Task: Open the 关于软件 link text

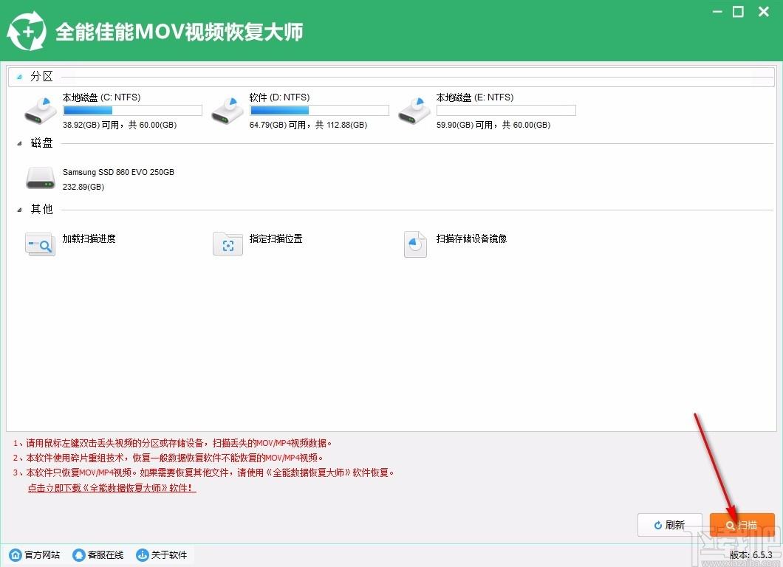Action: click(x=168, y=554)
